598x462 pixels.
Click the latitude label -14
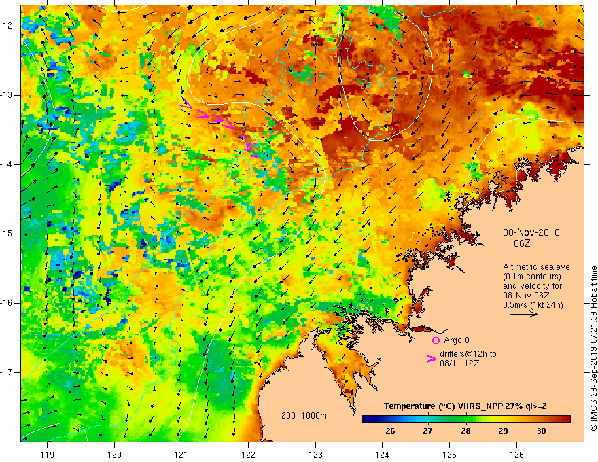pos(7,164)
